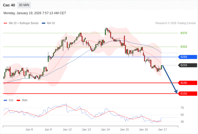The image size is (198, 134).
Task: Click the MA 50 legend color swatch
Action: point(43,23)
